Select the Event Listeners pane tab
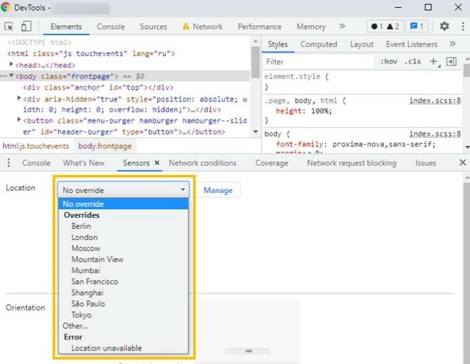 (x=411, y=44)
